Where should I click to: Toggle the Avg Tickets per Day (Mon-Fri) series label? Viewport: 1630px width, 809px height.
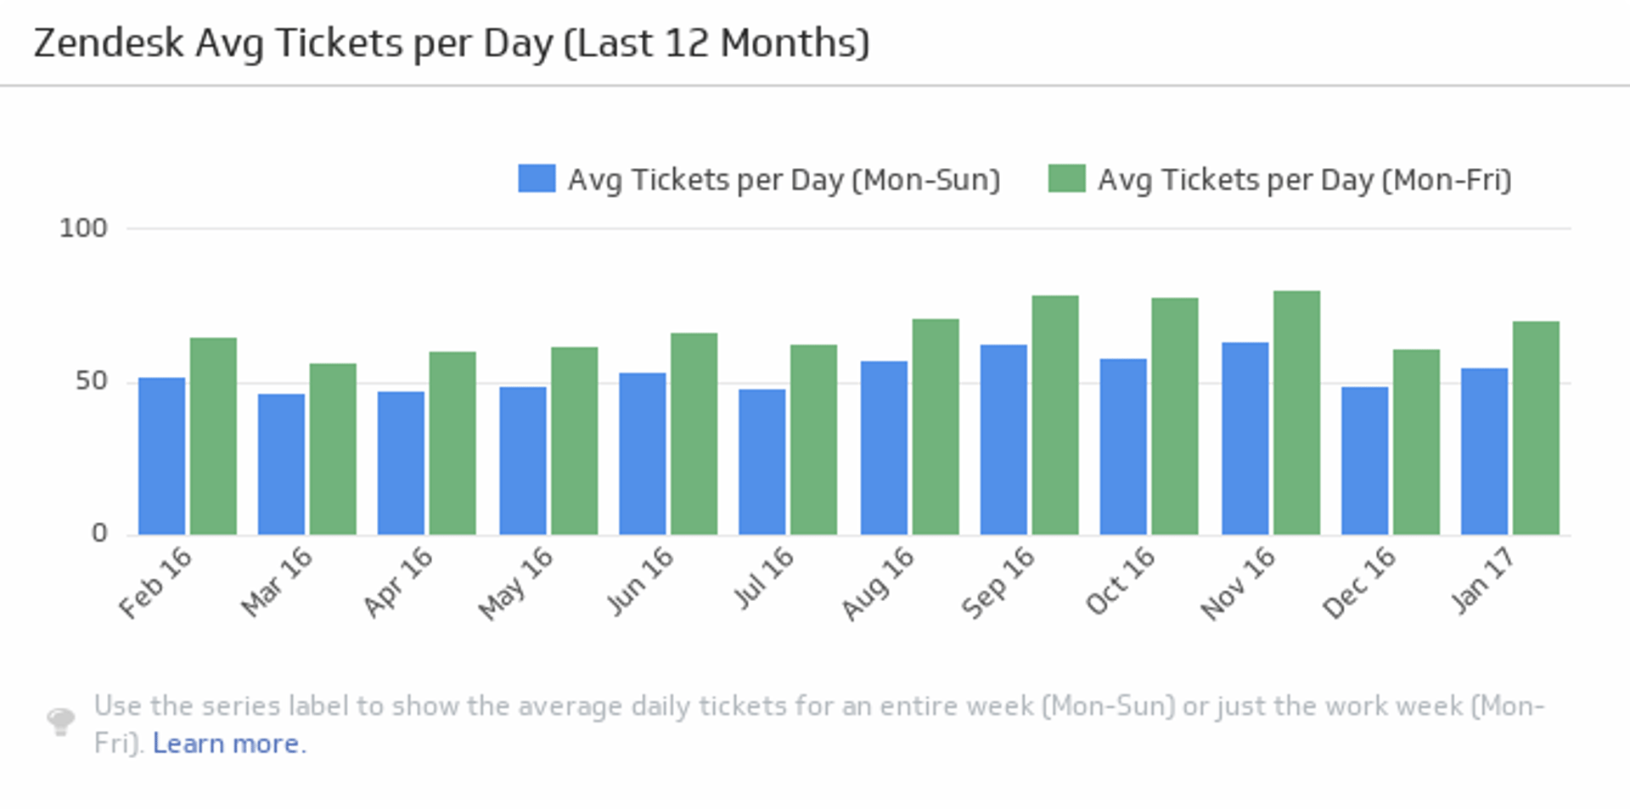coord(1304,180)
